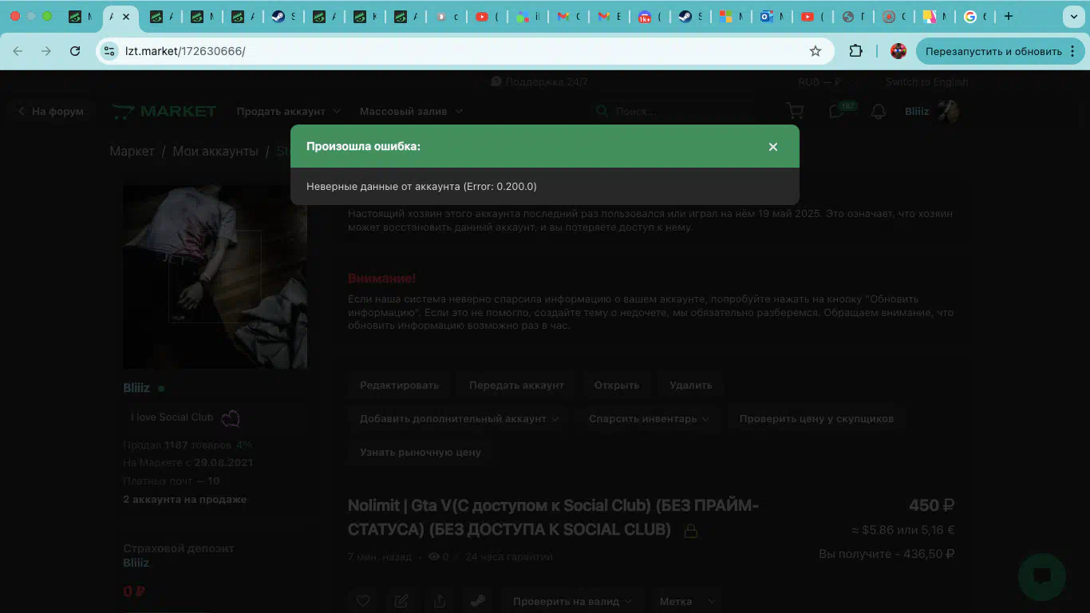This screenshot has height=613, width=1090.
Task: Expand the Продать аккаунт menu
Action: point(289,111)
